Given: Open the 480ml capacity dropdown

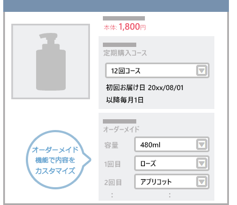Looking at the screenshot, I should pyautogui.click(x=172, y=145).
